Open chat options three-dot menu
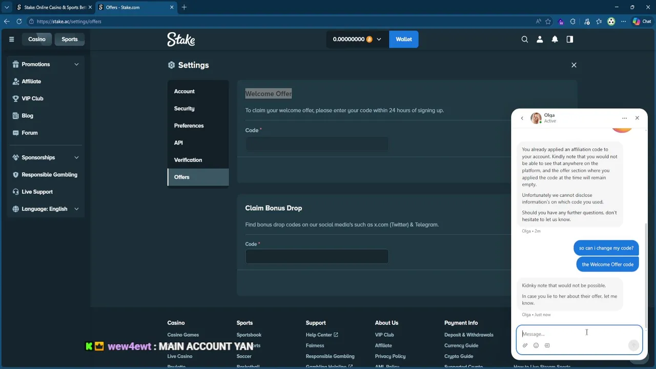 point(624,118)
